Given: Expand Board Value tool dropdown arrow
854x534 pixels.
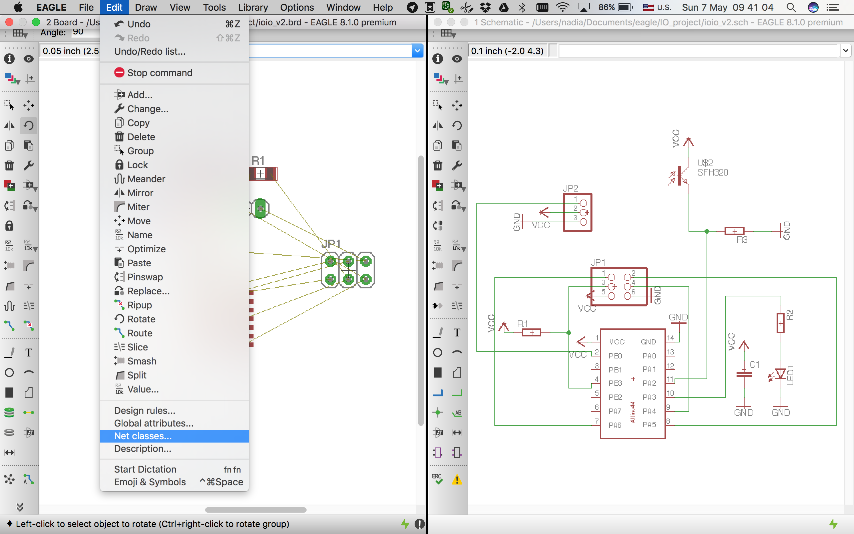Looking at the screenshot, I should 35,249.
